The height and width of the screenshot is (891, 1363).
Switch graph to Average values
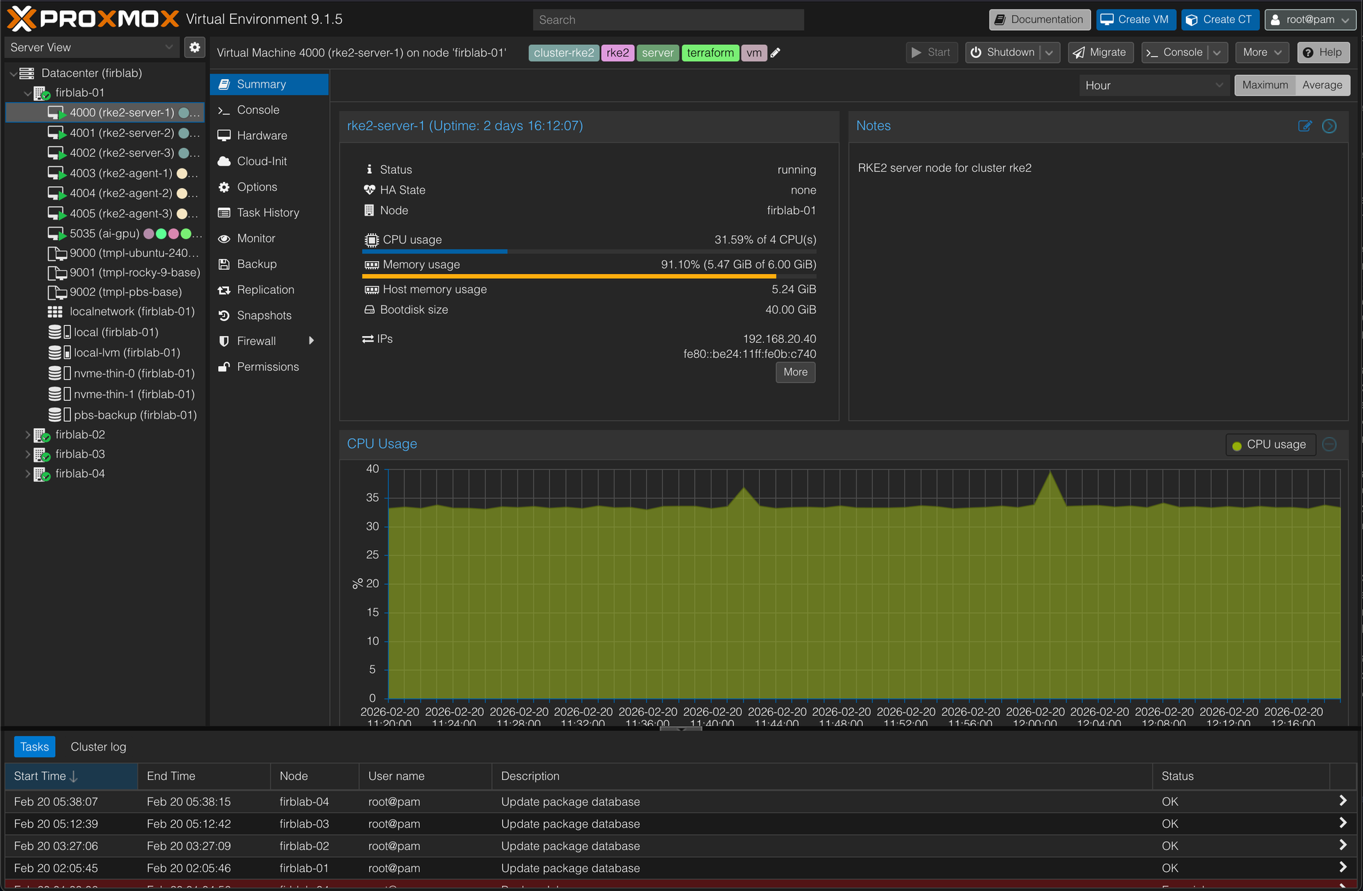click(1321, 85)
